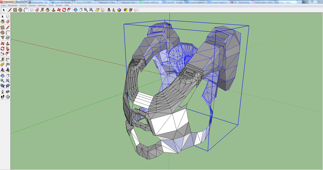
Task: Open the Kamera menu
Action: tap(32, 5)
